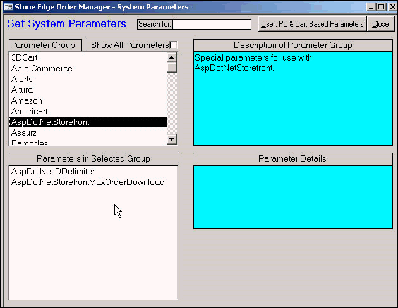Image resolution: width=398 pixels, height=308 pixels.
Task: Click the group list scroll up arrow
Action: 172,57
